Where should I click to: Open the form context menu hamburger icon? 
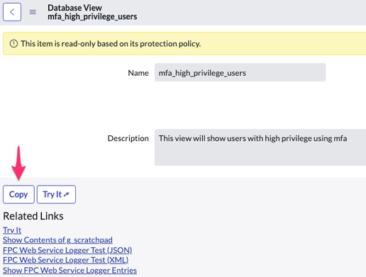click(33, 12)
